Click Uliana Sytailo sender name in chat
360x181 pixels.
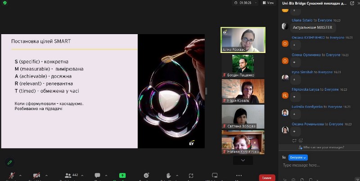[x=302, y=20]
